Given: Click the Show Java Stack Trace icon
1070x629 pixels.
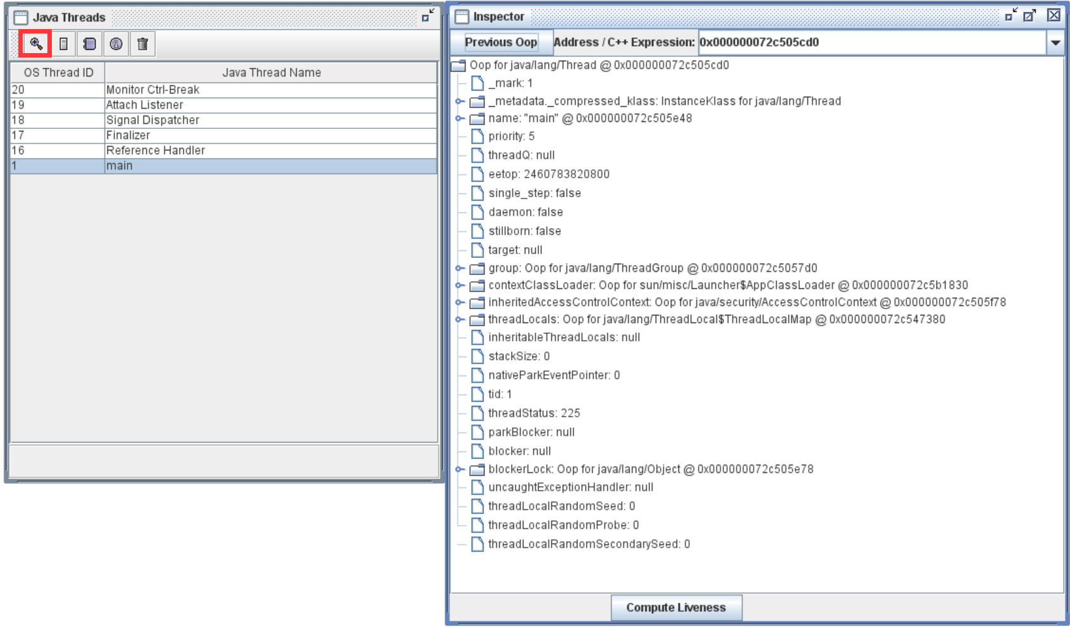Looking at the screenshot, I should click(89, 44).
